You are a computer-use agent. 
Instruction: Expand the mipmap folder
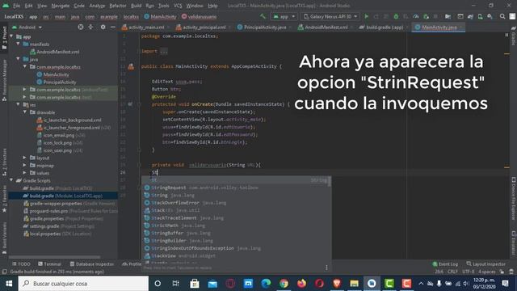point(25,165)
